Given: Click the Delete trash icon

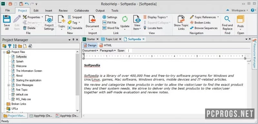Looking at the screenshot, I should coord(25,28).
